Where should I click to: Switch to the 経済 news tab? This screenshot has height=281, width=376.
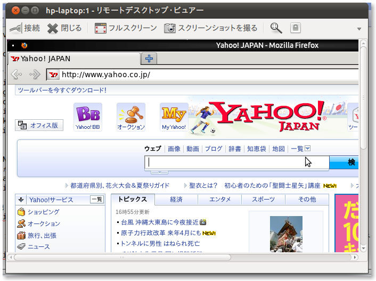(176, 200)
